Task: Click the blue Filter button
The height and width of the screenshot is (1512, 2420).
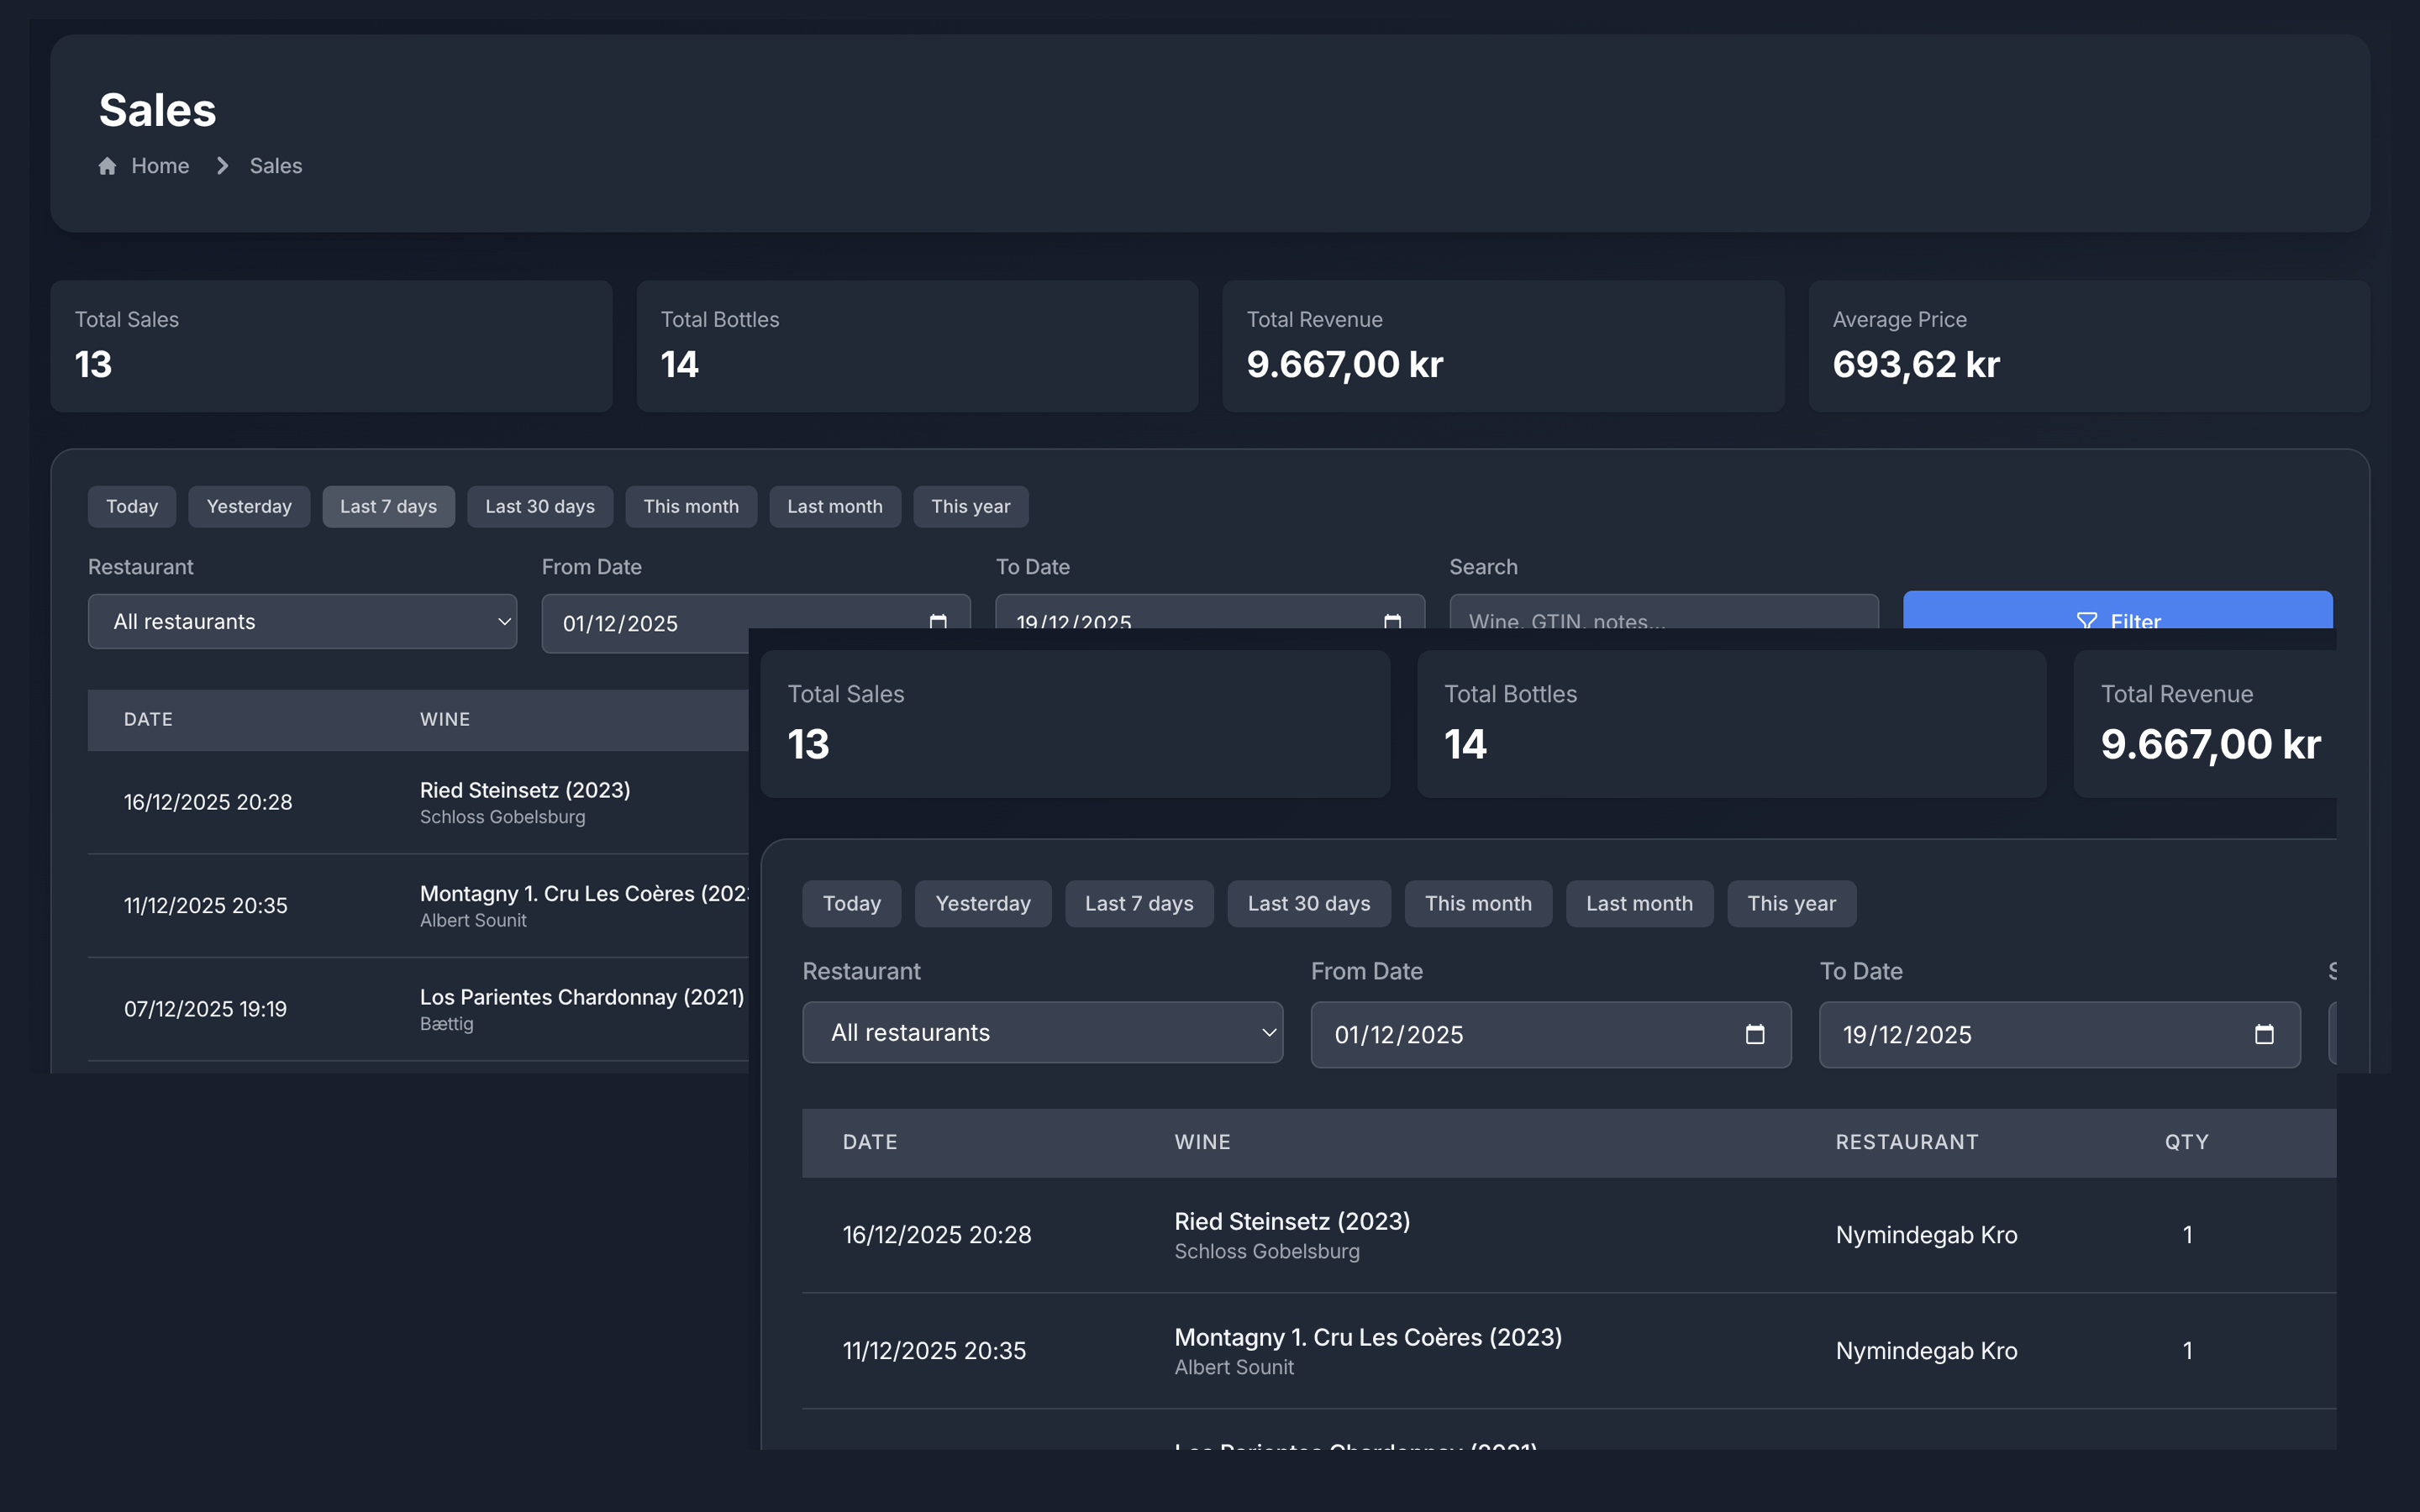Action: (2118, 611)
